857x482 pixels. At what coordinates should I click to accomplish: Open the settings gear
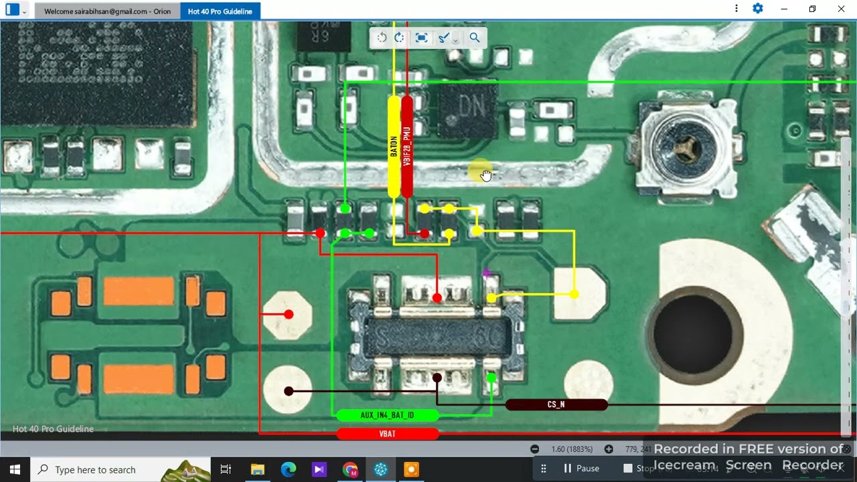pos(758,9)
